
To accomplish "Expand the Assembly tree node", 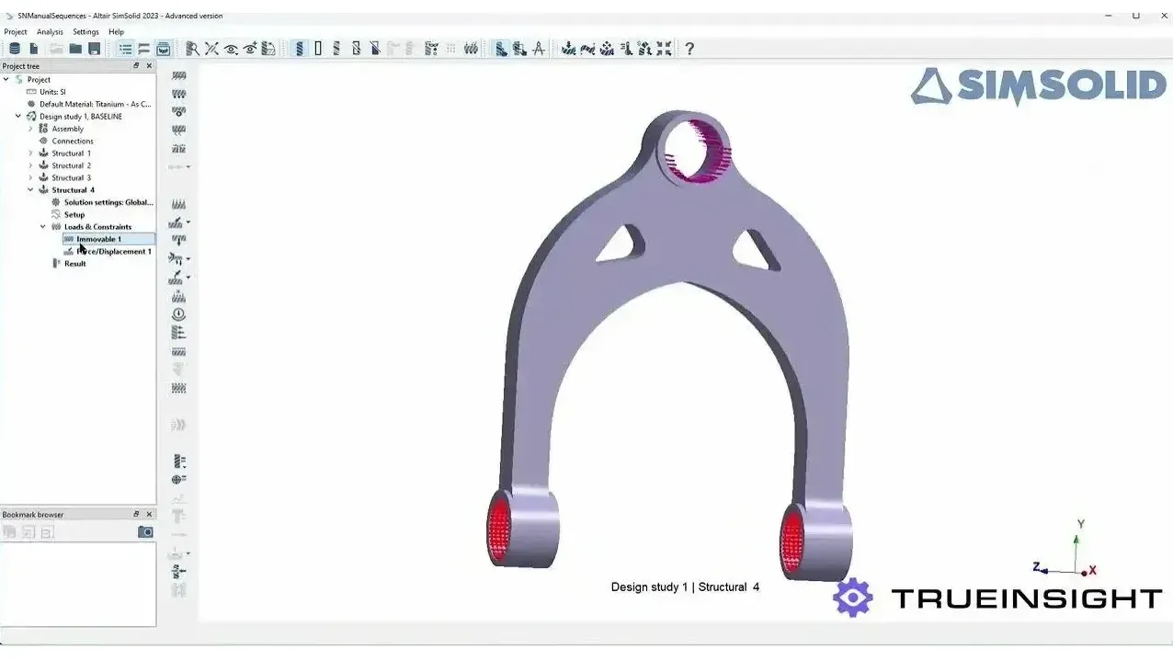I will (x=30, y=129).
